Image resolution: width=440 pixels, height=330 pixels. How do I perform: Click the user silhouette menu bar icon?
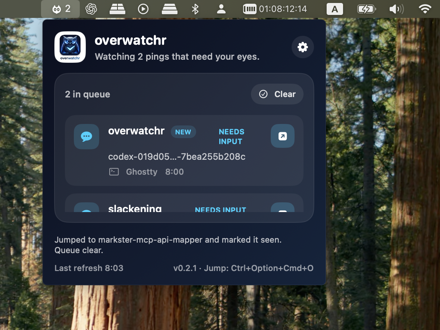(x=221, y=9)
